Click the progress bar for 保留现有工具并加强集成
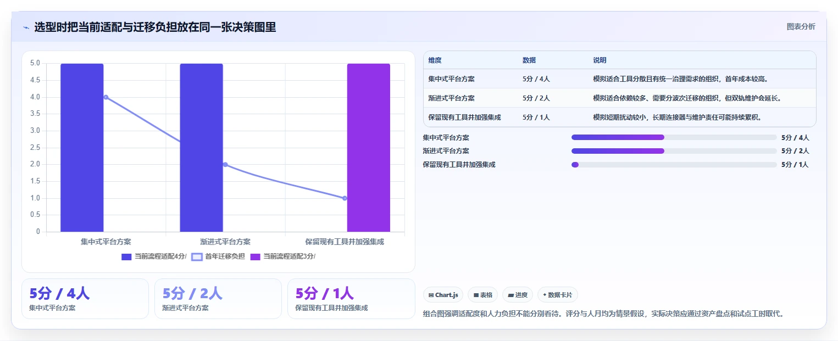The height and width of the screenshot is (341, 838). [674, 165]
